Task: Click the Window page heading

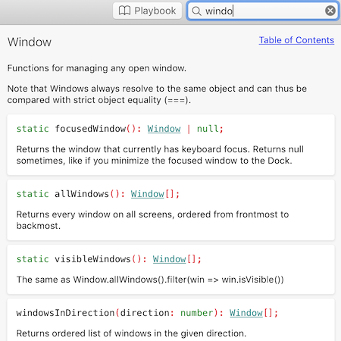Action: [x=30, y=42]
